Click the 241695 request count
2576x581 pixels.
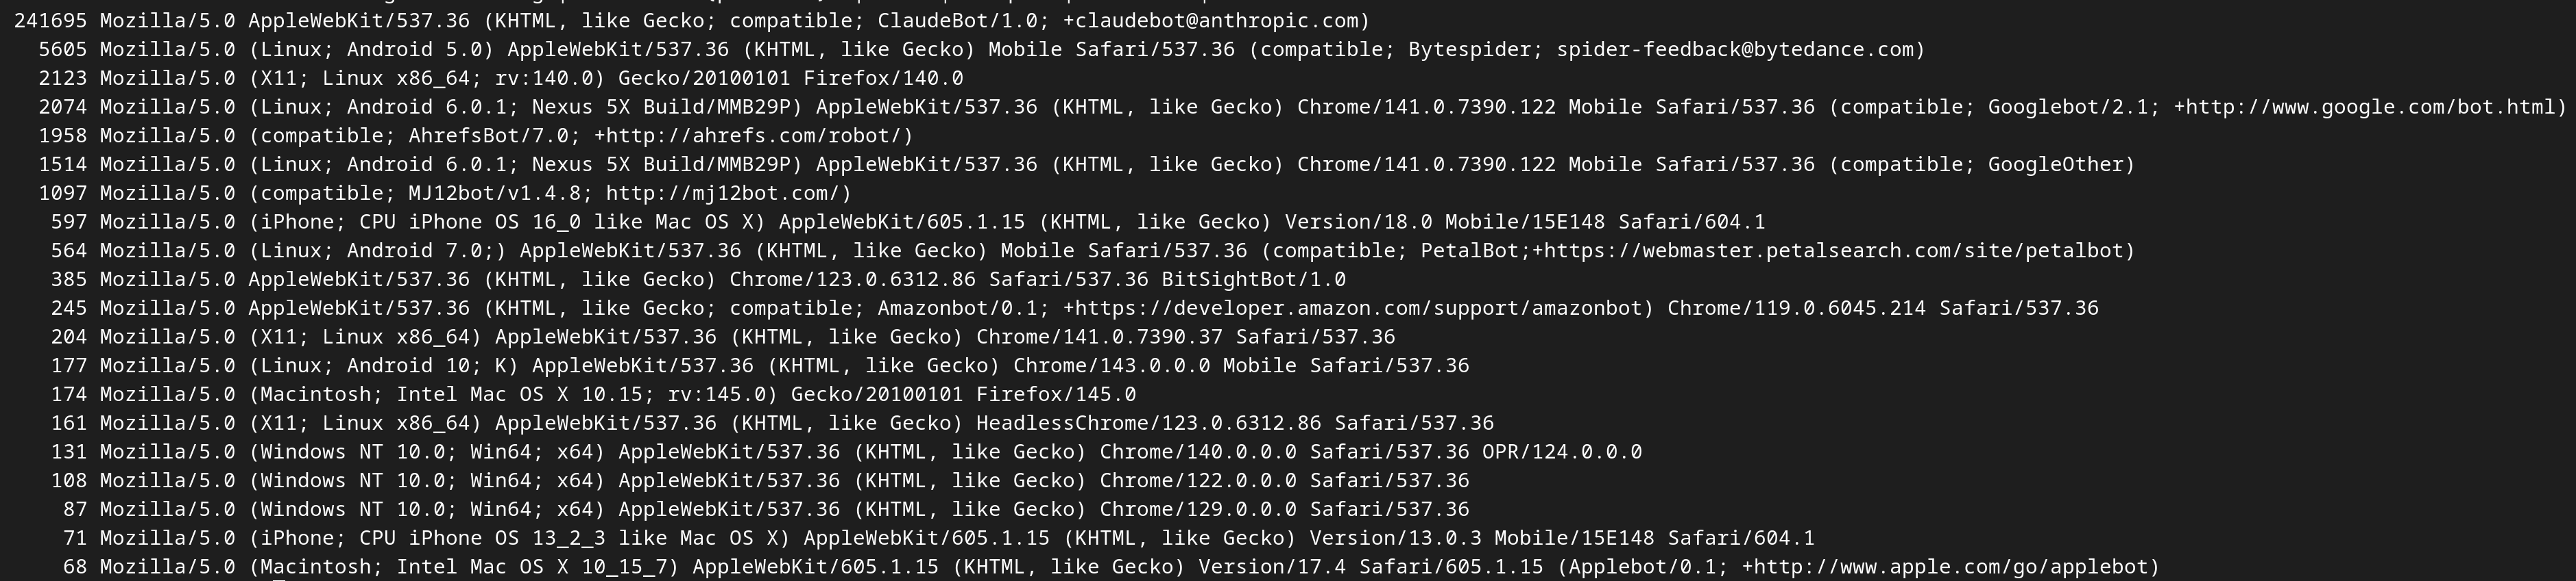pos(50,21)
